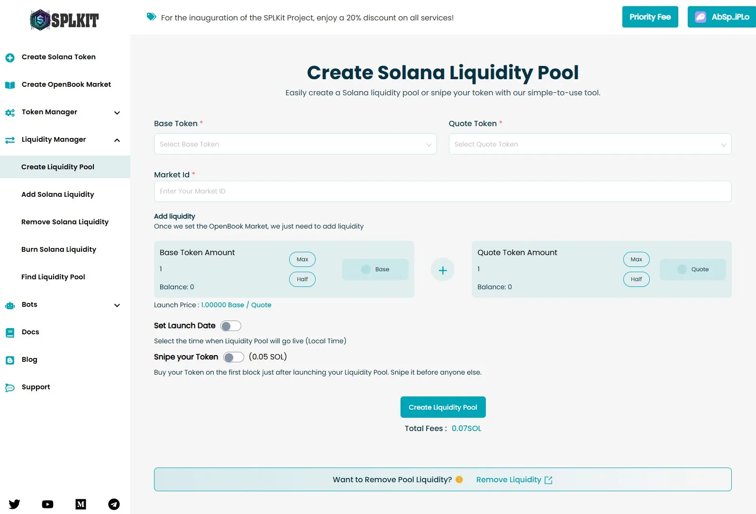Click the Market Id input field
756x514 pixels.
(442, 191)
